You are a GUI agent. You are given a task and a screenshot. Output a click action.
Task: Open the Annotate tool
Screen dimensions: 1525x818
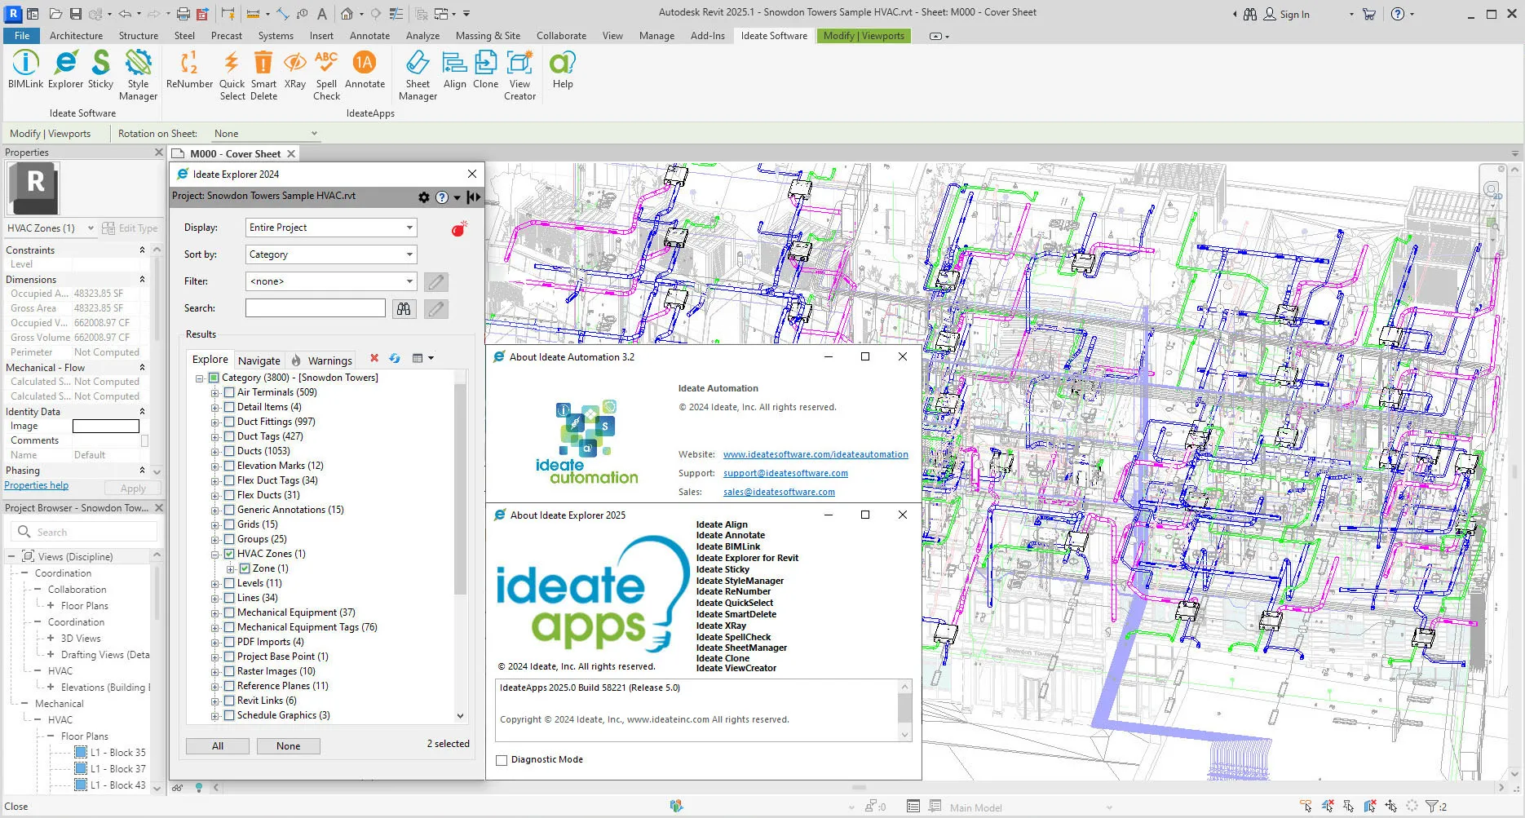click(x=365, y=70)
